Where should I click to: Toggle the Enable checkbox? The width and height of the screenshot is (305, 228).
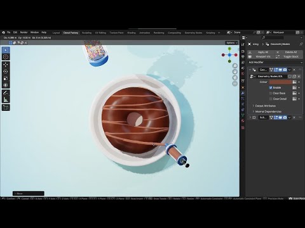271,87
